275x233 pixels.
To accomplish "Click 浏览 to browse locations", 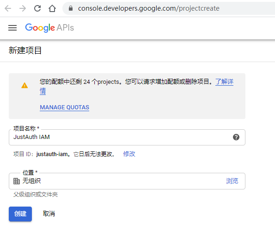I will [232, 181].
